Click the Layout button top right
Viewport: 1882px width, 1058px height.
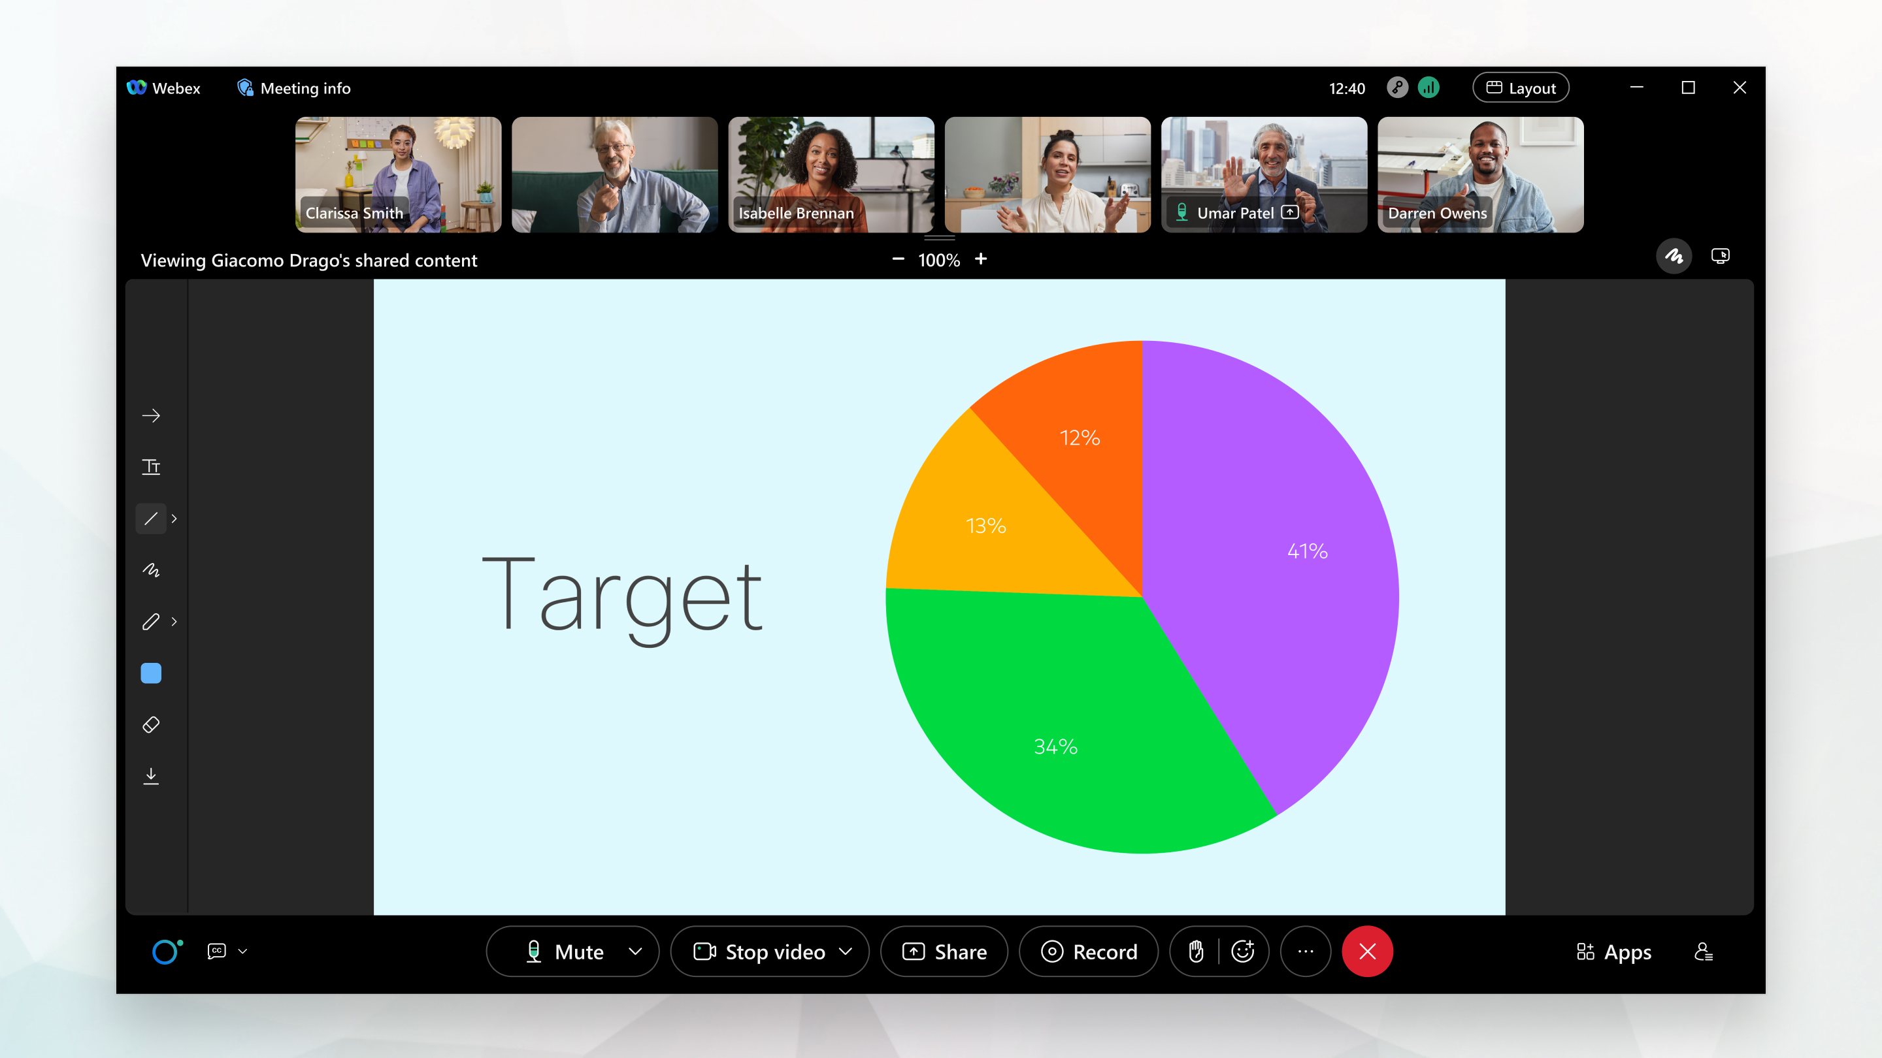[1520, 88]
